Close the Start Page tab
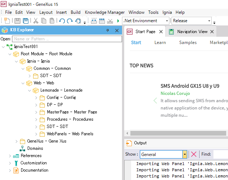The image size is (228, 180). click(x=161, y=32)
